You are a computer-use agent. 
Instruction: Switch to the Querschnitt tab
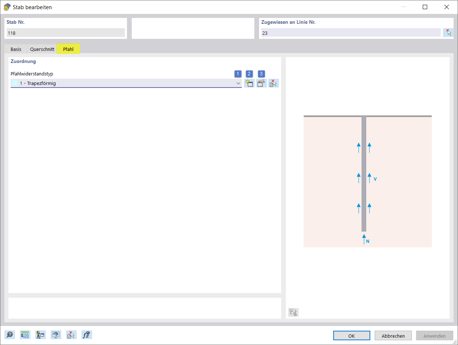point(41,48)
